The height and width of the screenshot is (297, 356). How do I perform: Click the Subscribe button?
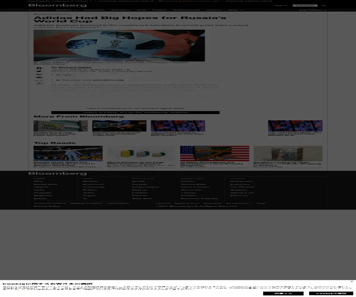click(x=305, y=5)
